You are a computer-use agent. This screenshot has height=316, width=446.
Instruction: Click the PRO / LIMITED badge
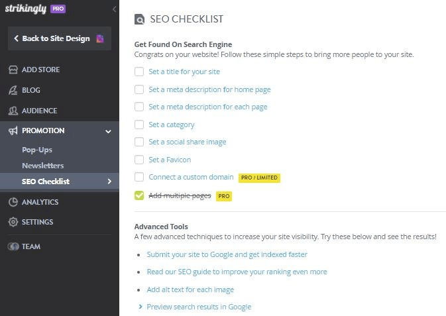pos(260,178)
